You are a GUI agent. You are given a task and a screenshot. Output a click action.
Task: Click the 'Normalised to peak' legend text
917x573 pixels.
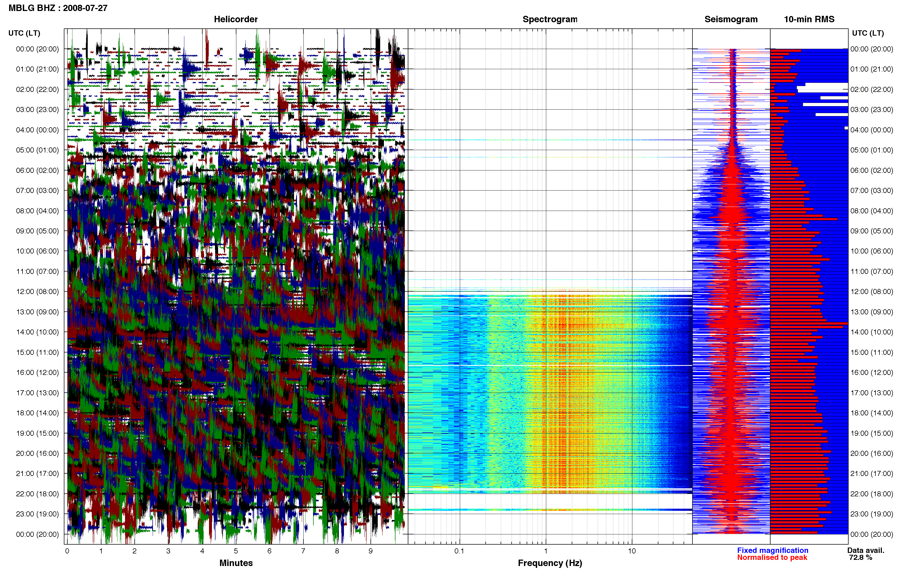pyautogui.click(x=772, y=557)
